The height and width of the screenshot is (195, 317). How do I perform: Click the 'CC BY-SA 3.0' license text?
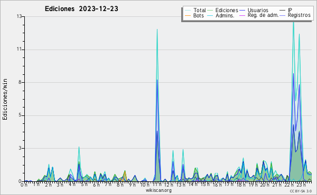301,191
